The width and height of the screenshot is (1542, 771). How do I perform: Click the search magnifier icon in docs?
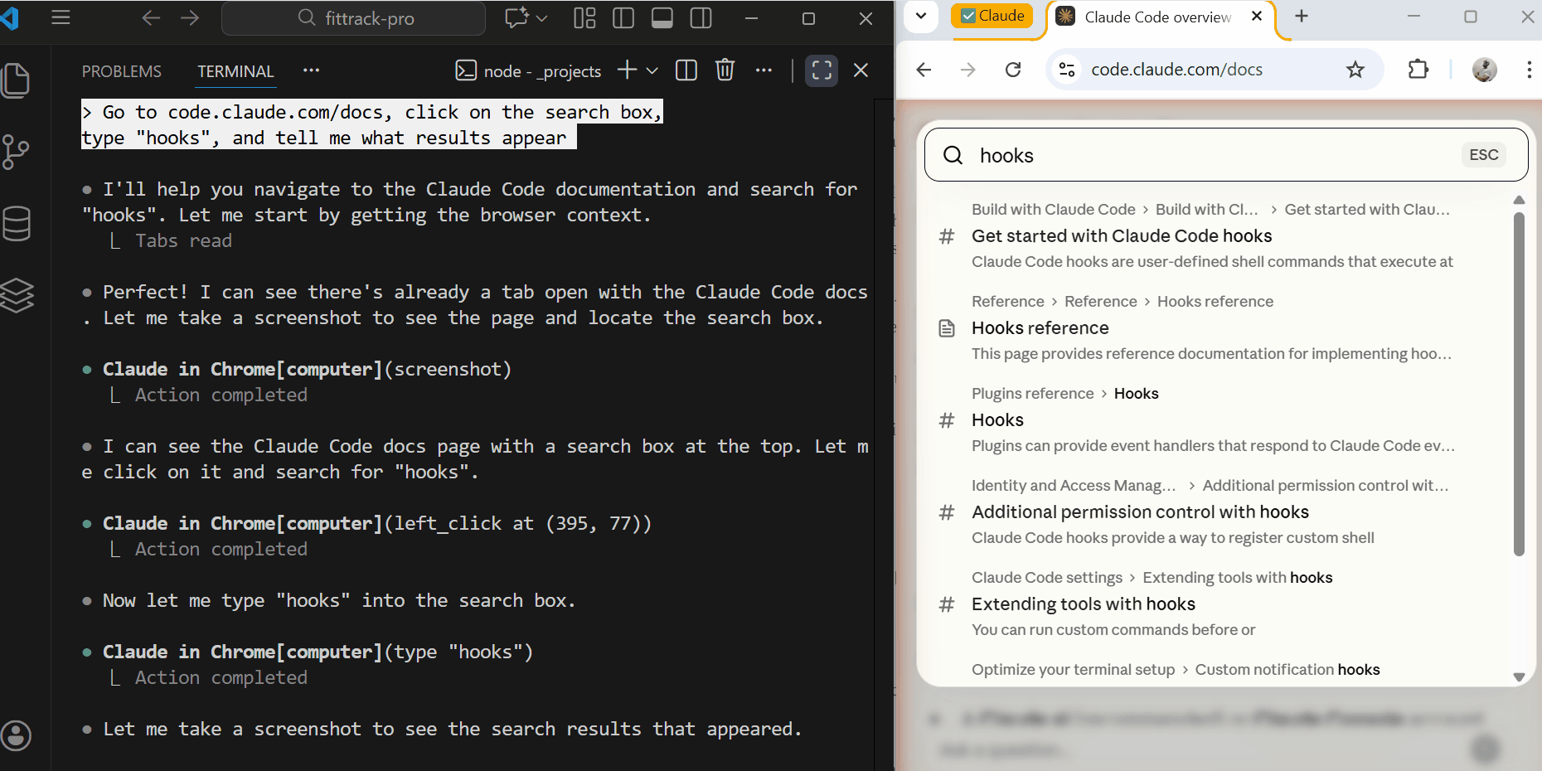coord(953,155)
